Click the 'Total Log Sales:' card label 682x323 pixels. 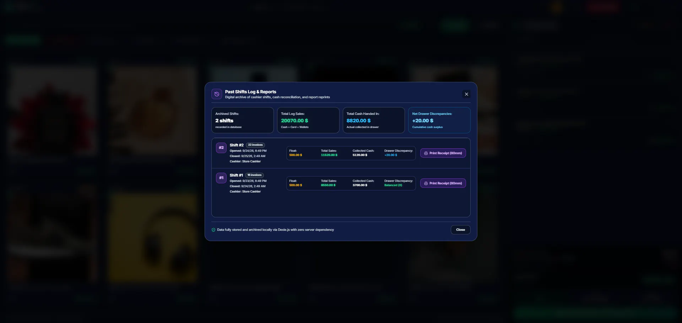pos(293,114)
